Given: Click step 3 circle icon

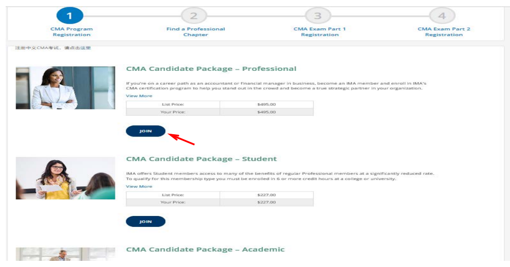Looking at the screenshot, I should 318,16.
